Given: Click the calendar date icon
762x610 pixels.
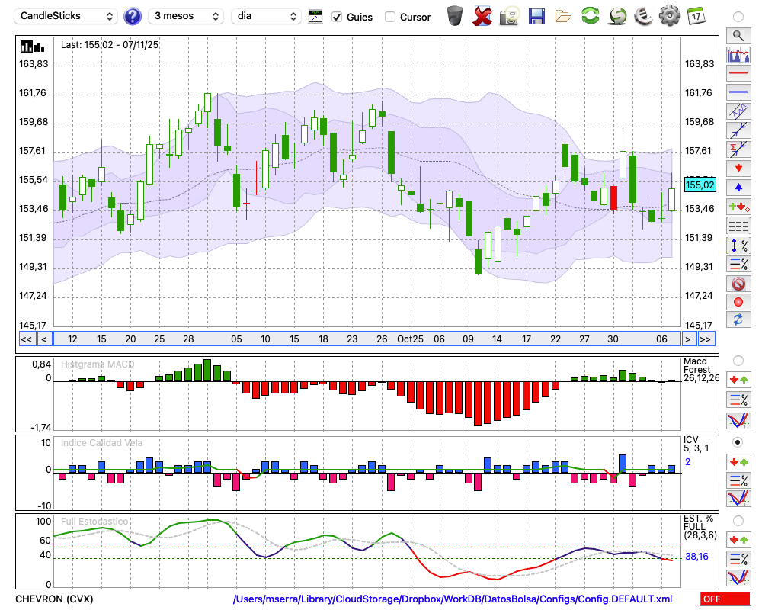Looking at the screenshot, I should coord(695,15).
